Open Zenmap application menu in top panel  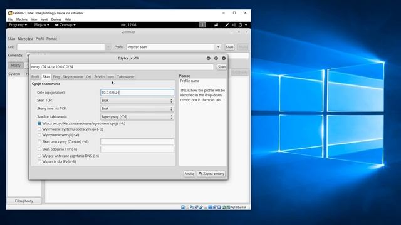65,25
